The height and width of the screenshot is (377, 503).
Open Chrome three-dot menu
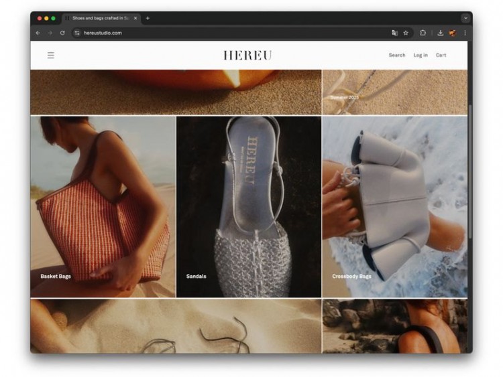[465, 33]
